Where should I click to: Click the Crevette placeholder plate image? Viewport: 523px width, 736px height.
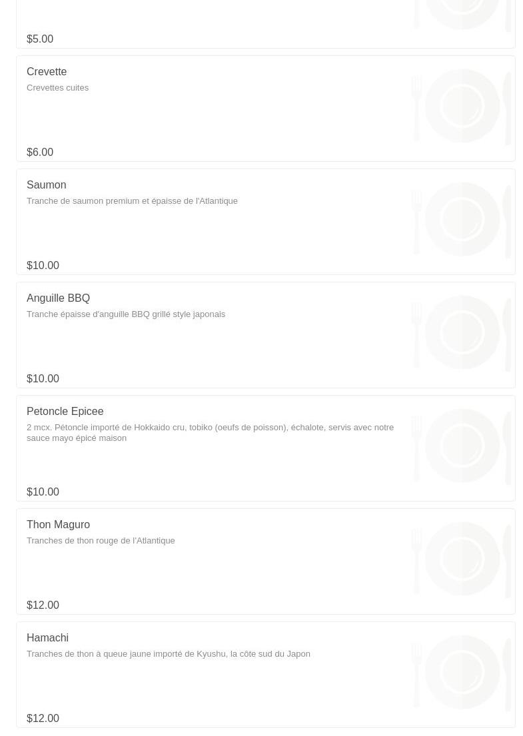click(462, 107)
